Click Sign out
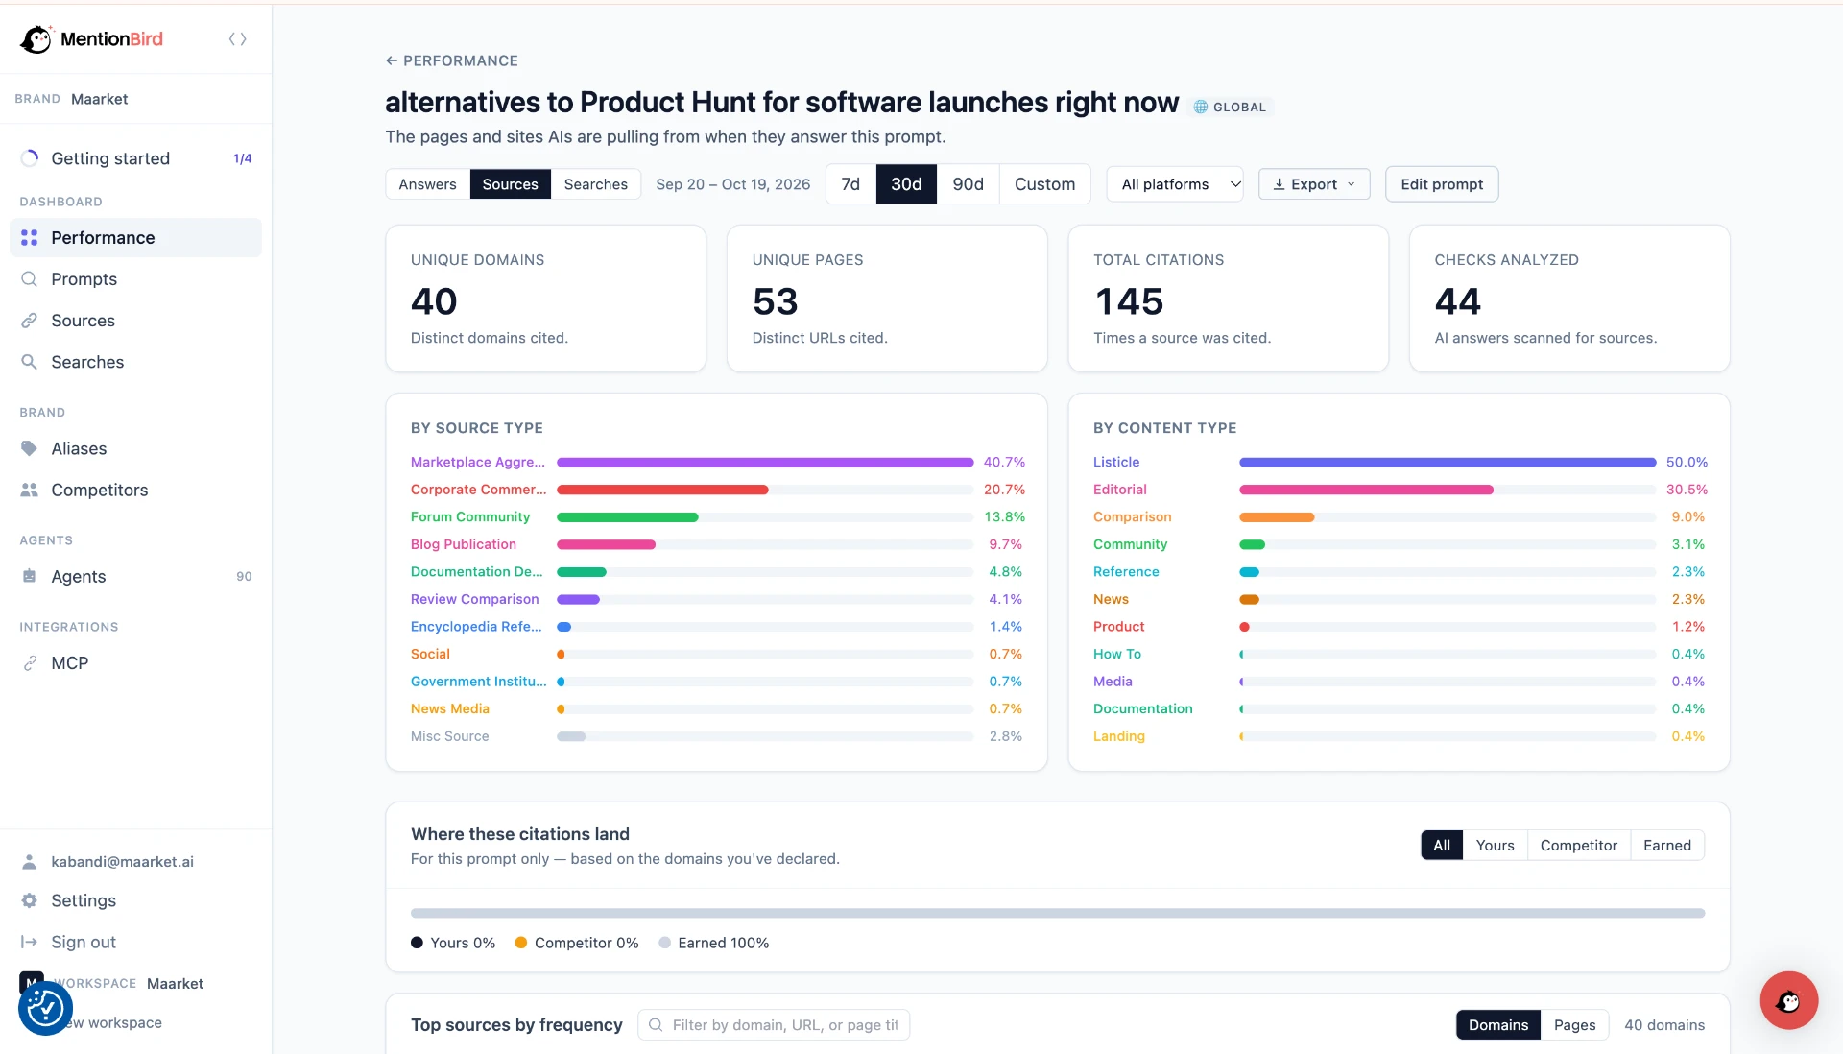Image resolution: width=1843 pixels, height=1054 pixels. pos(135,943)
